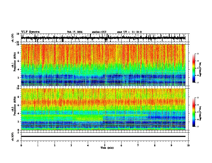Select the log(PSD) label beside ch.2 colorbar
This screenshot has width=212, height=163.
200,113
